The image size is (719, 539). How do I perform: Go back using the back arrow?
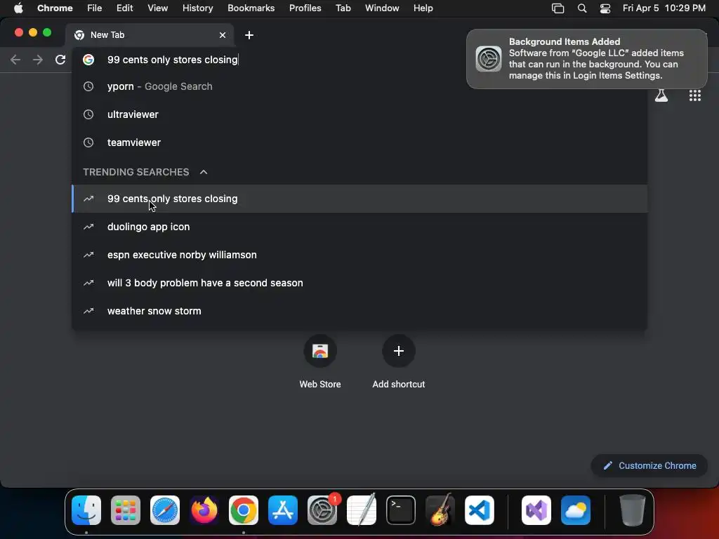15,60
